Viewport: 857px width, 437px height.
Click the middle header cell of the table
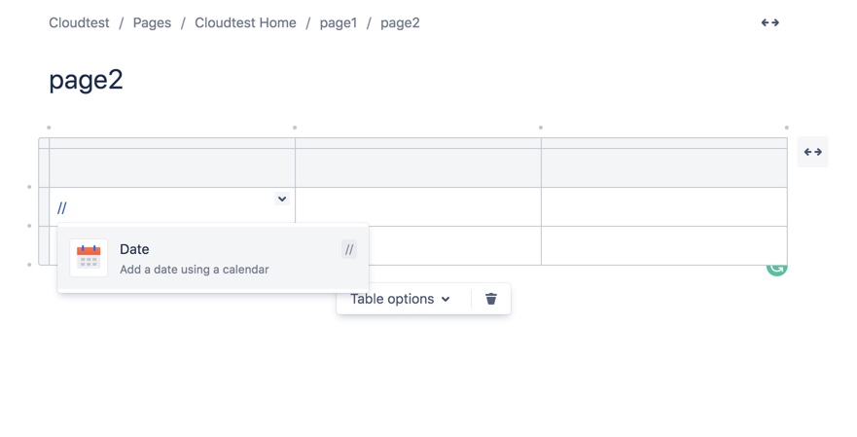[x=417, y=167]
